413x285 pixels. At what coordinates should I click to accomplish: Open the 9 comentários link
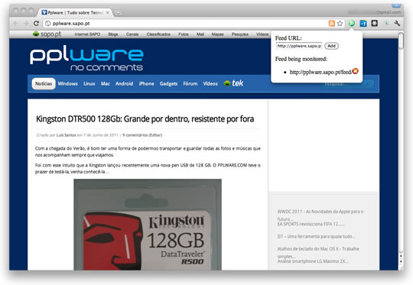pyautogui.click(x=135, y=135)
